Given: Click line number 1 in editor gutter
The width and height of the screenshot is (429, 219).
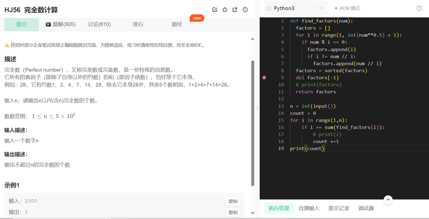Looking at the screenshot, I should (x=282, y=21).
